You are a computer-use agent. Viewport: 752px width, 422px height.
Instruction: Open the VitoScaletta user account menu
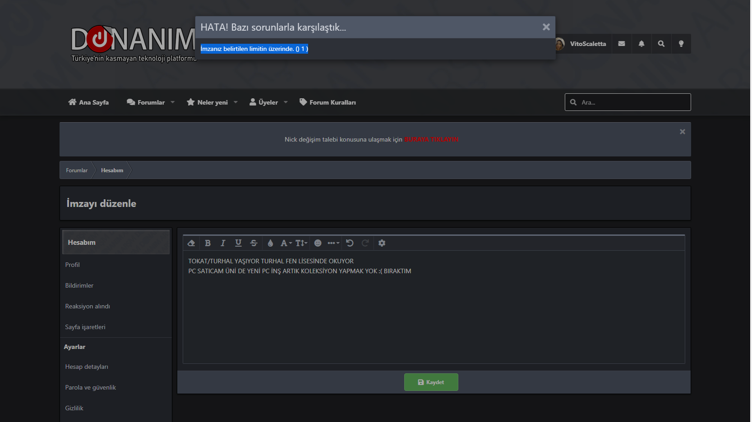point(588,44)
